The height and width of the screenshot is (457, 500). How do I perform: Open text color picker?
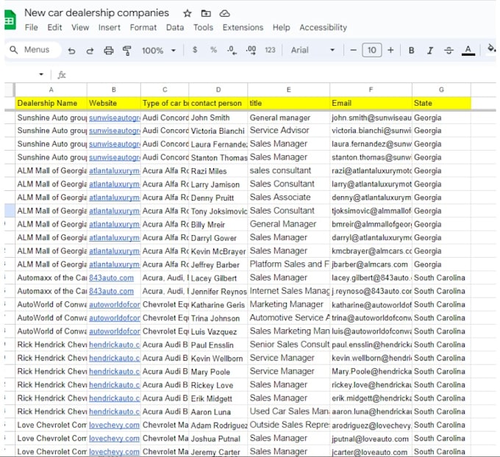pos(468,51)
